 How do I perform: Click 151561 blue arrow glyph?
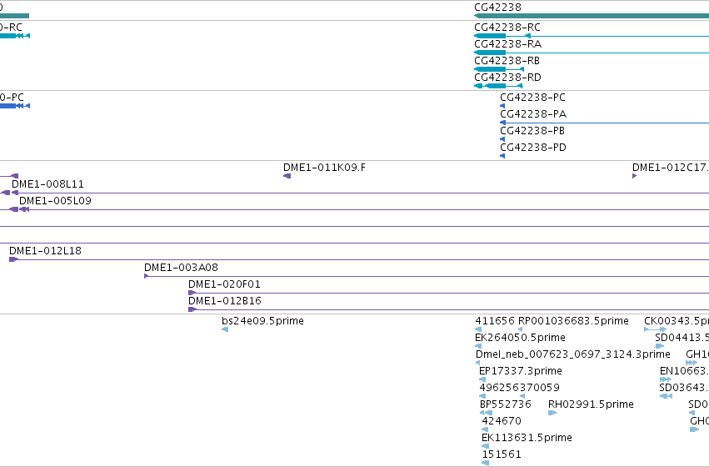point(486,464)
